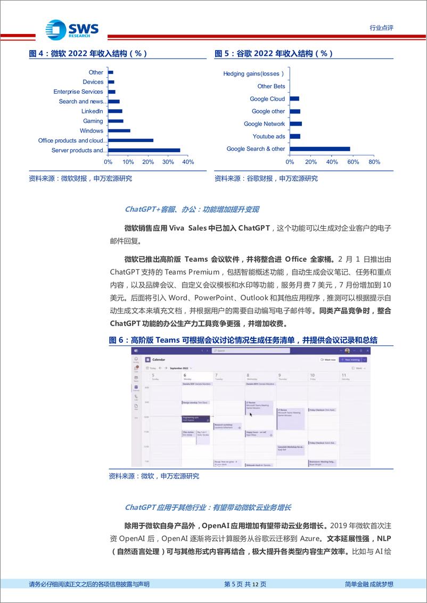Screen dimensions: 427x603
Task: Select Wednesday 8 column header
Action: click(x=260, y=376)
